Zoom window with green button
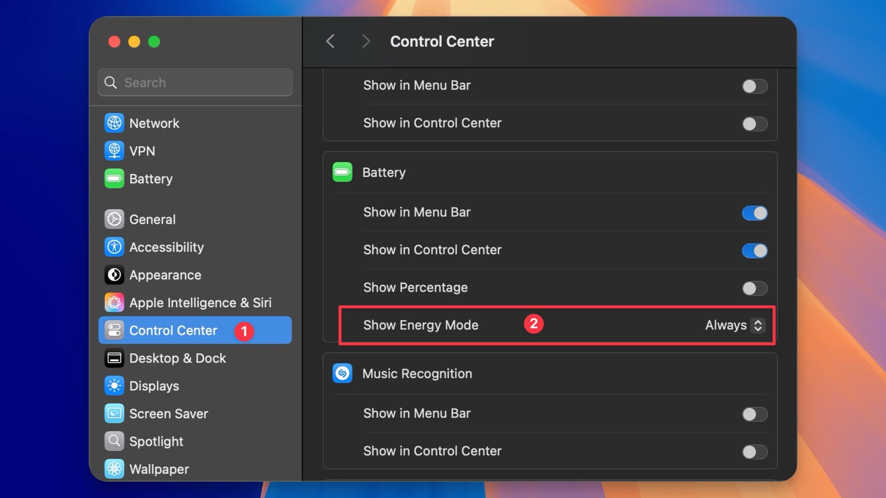The height and width of the screenshot is (498, 886). point(154,42)
